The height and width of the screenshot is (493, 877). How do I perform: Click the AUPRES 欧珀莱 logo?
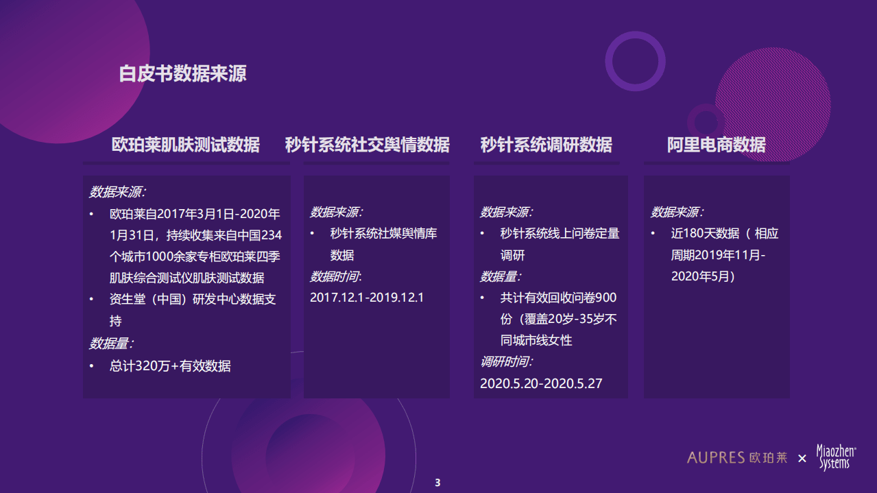[x=738, y=459]
